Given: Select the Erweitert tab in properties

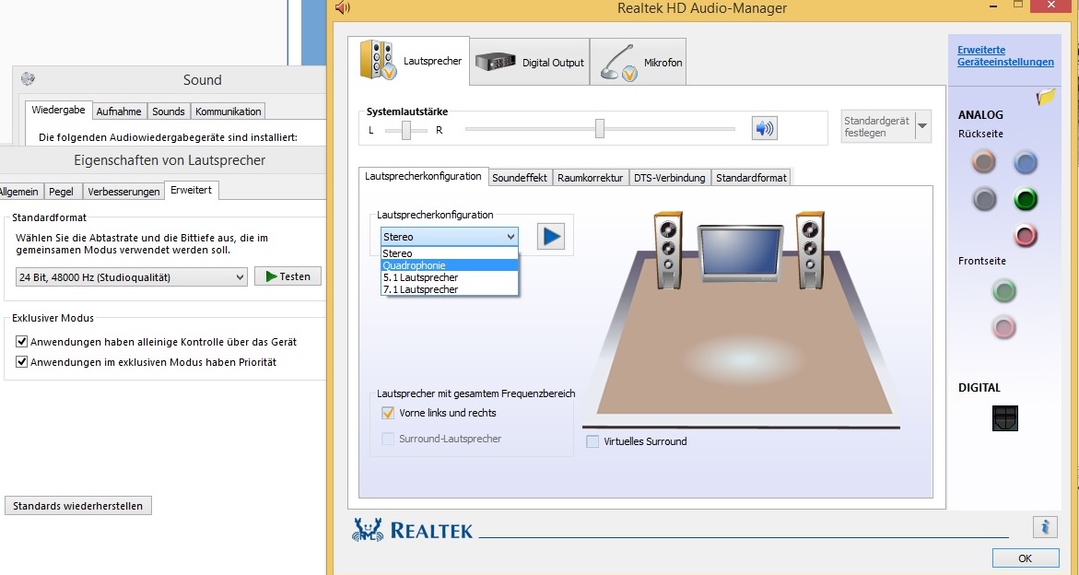Looking at the screenshot, I should click(192, 190).
